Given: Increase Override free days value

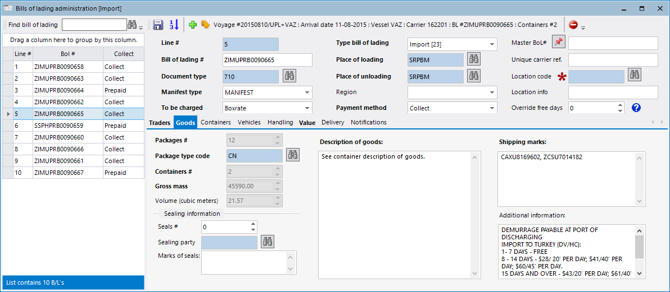Looking at the screenshot, I should tap(621, 105).
